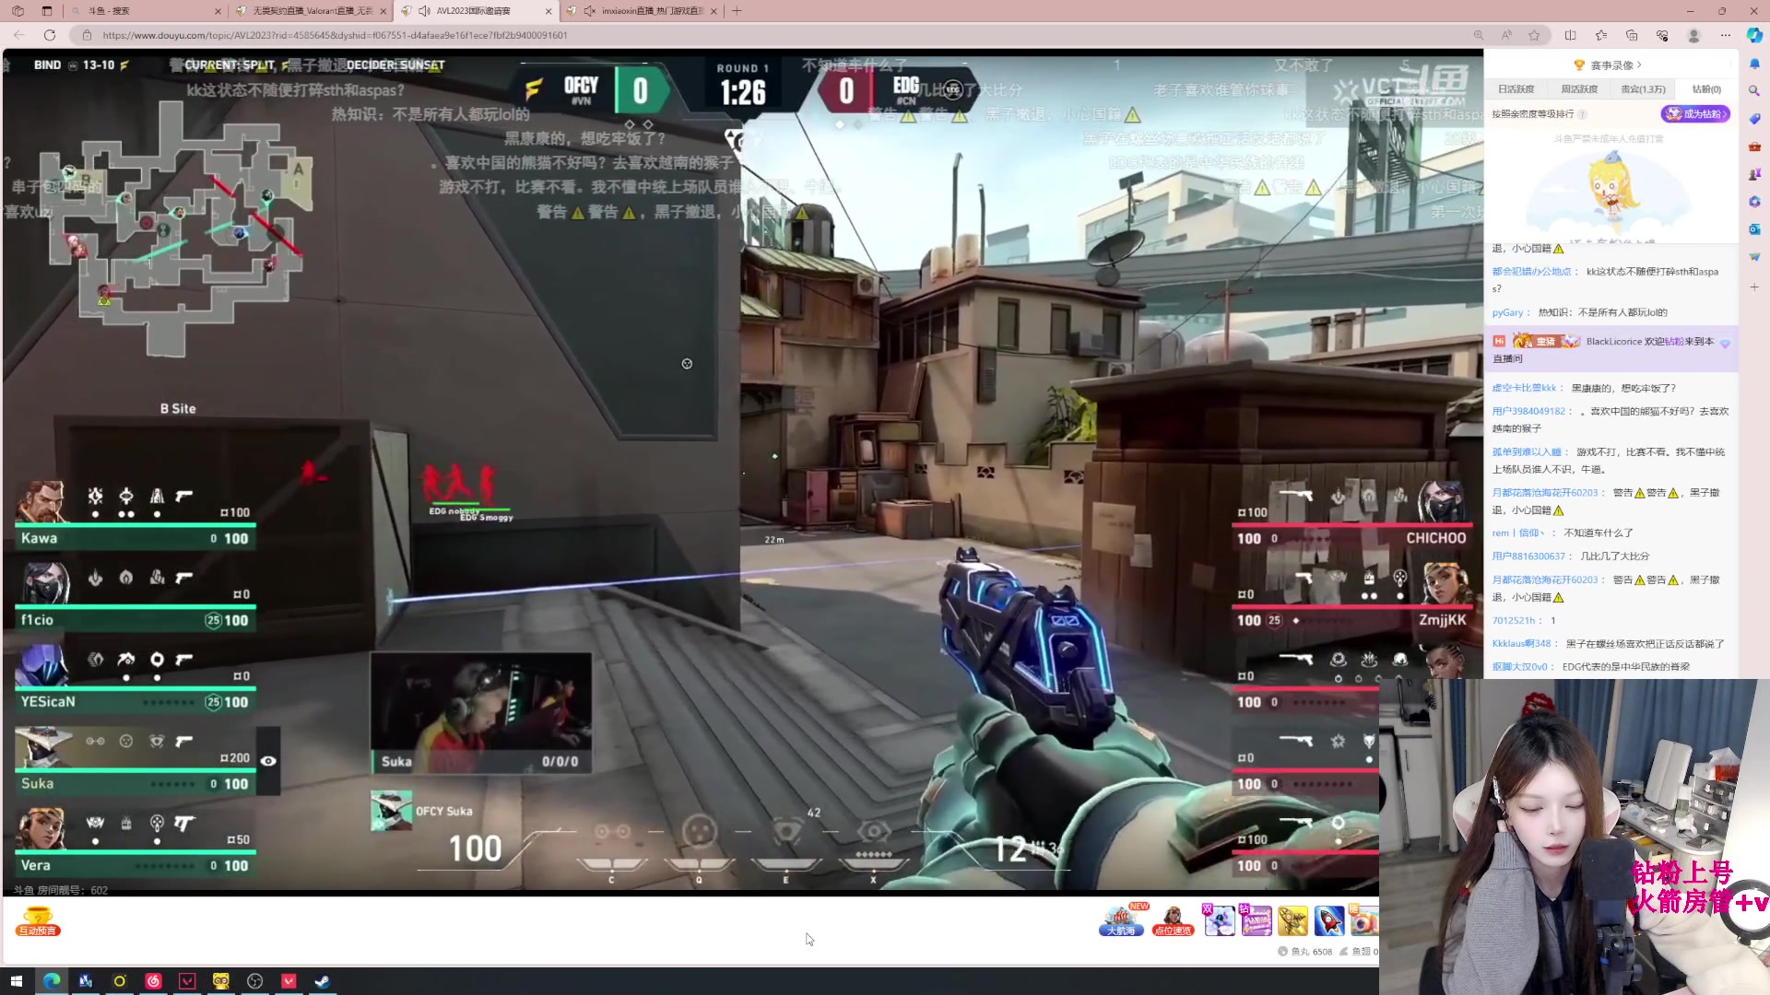Toggle the Suka spectator eye icon

pyautogui.click(x=268, y=761)
